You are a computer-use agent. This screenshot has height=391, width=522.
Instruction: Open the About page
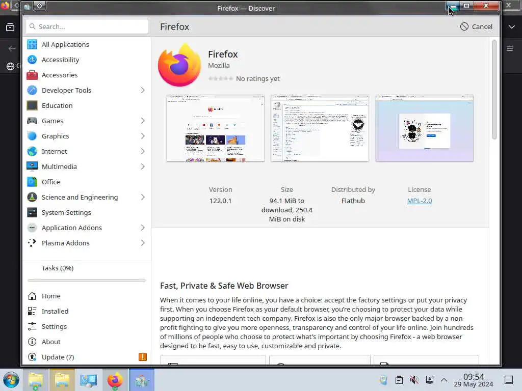click(x=87, y=342)
